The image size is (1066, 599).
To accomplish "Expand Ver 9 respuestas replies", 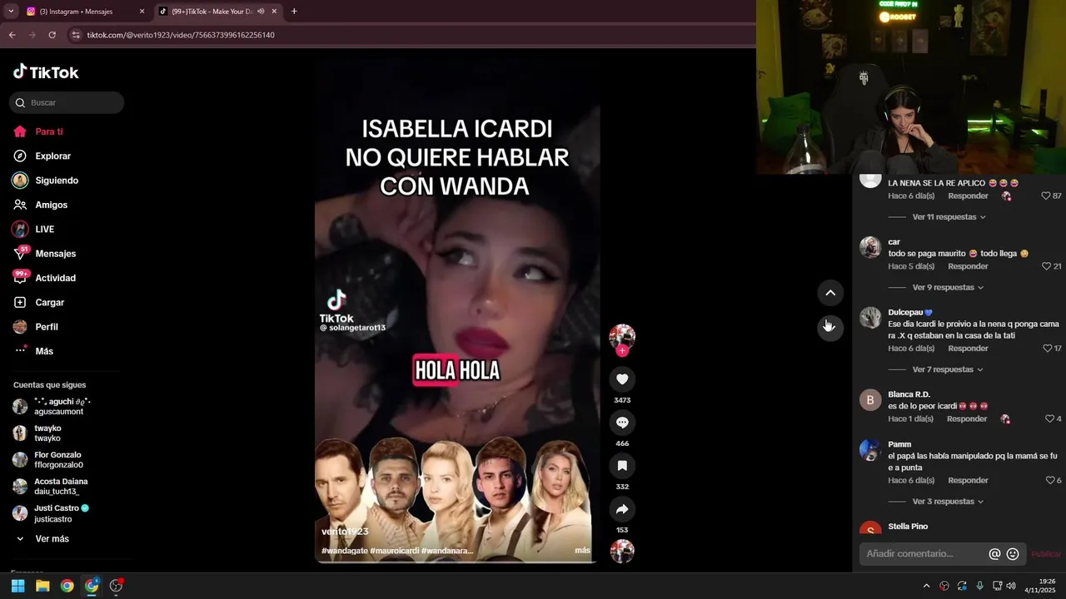I will coord(948,288).
